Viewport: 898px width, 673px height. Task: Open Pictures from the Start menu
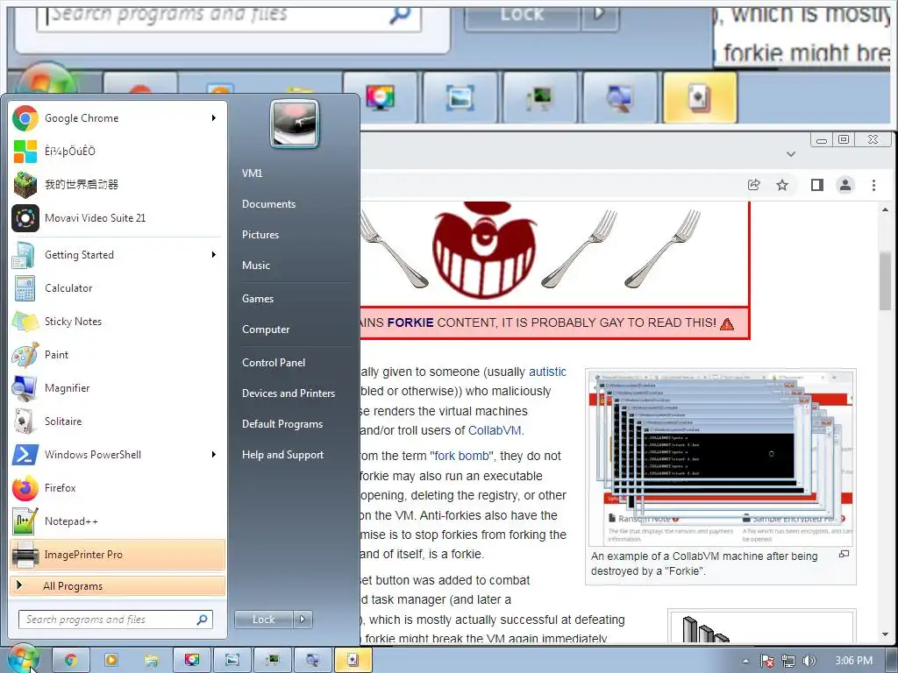click(x=260, y=235)
